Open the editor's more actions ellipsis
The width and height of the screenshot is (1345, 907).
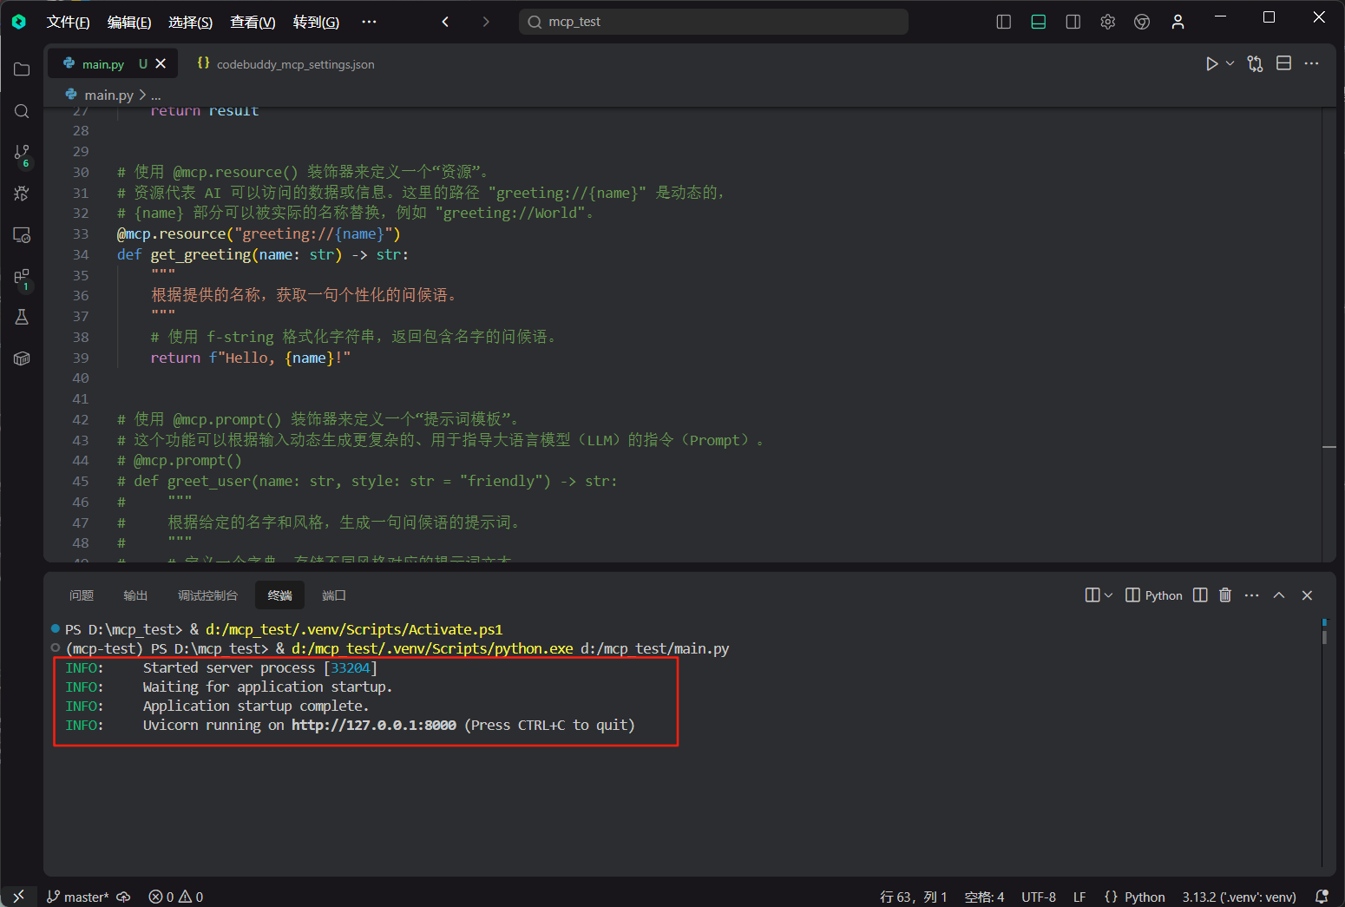coord(1311,63)
